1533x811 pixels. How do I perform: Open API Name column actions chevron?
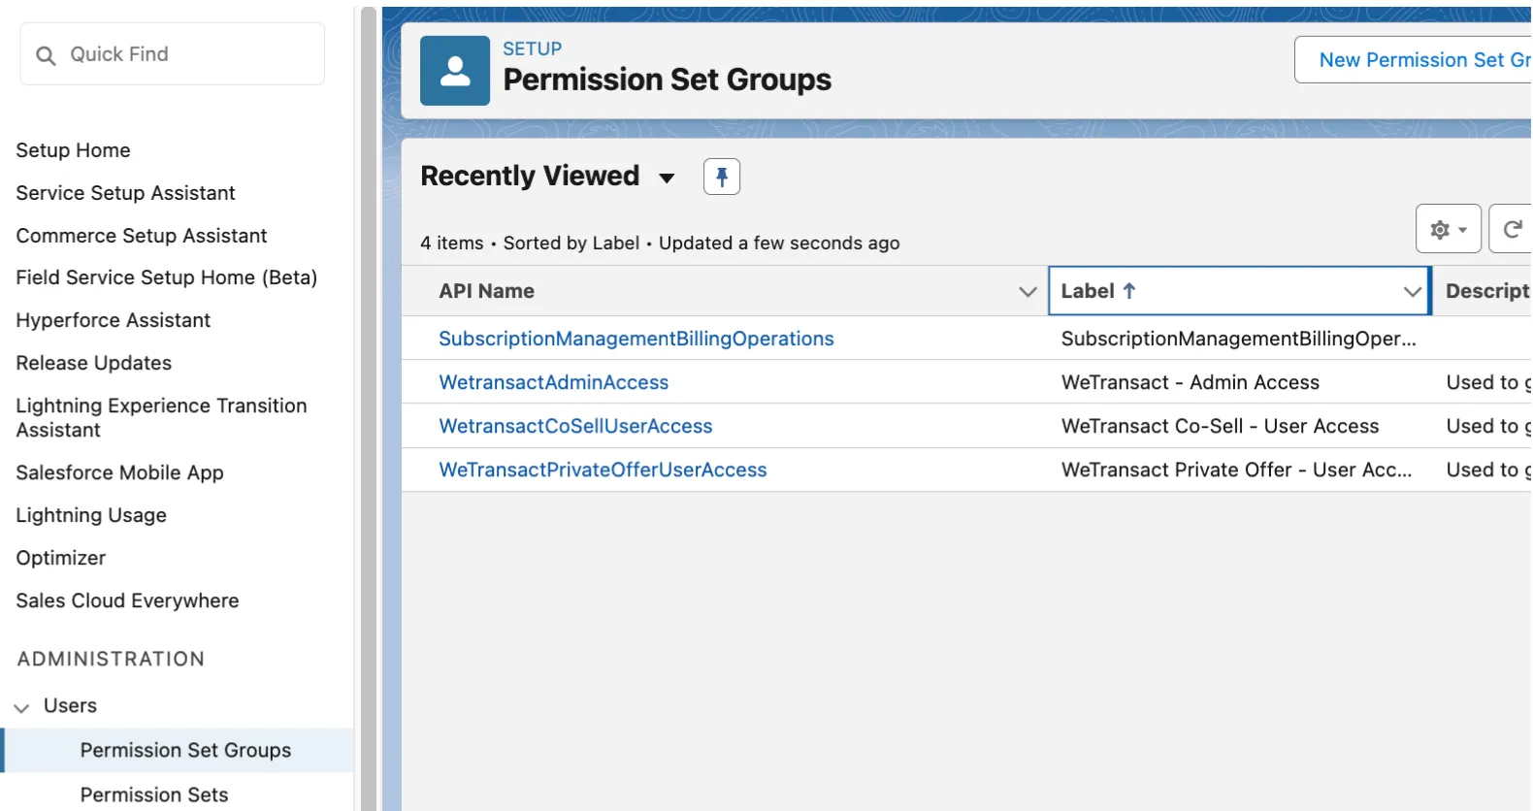click(x=1027, y=291)
